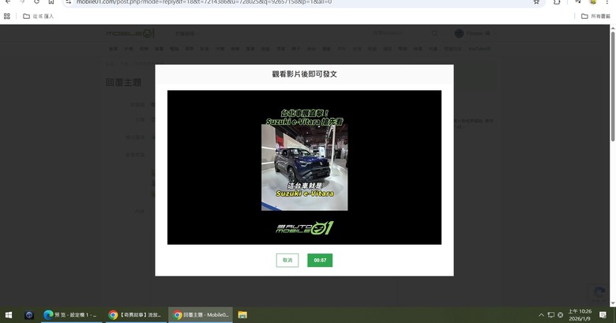Switch to the Chrome 【奇異故事】 taskbar window

[x=136, y=315]
